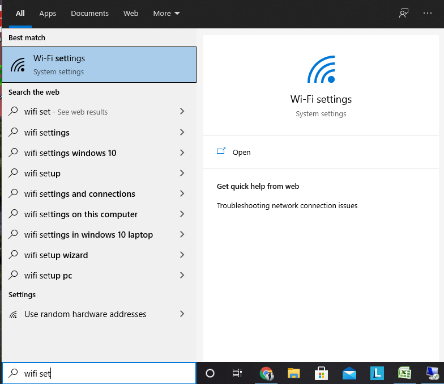Open File Explorer from the taskbar
This screenshot has width=444, height=384.
tap(293, 373)
